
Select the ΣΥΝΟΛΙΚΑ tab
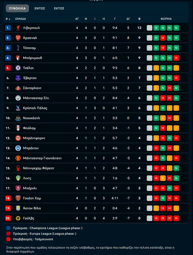(17, 8)
